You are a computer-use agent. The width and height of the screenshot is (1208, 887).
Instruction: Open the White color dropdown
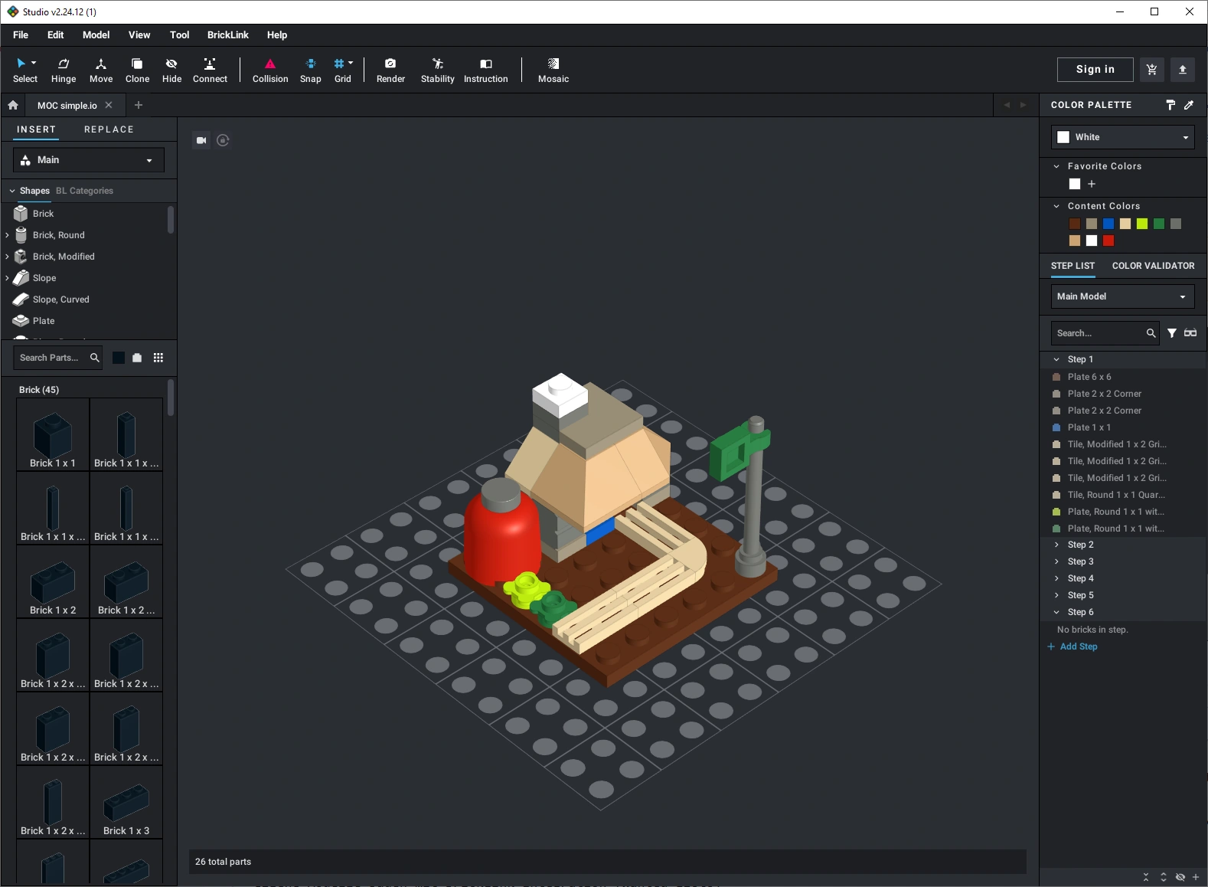click(x=1122, y=137)
